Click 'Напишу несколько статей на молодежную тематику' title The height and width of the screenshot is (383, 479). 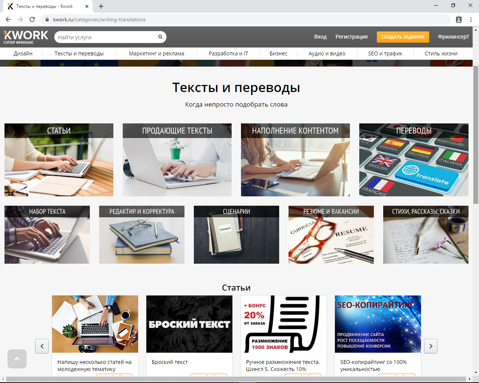pyautogui.click(x=94, y=365)
